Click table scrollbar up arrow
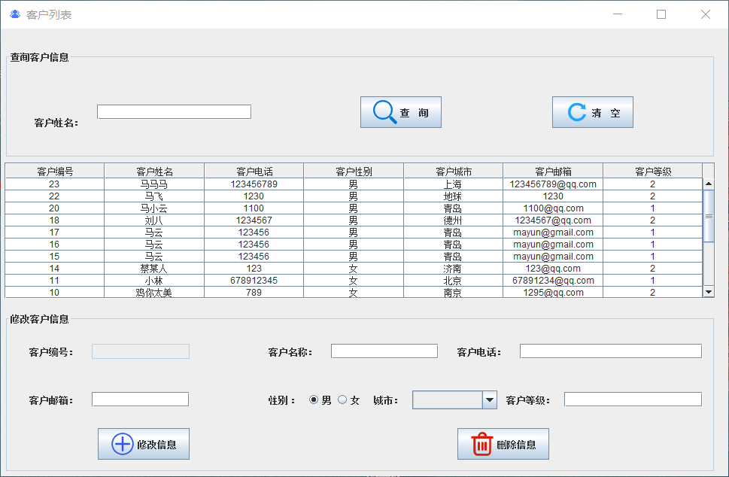This screenshot has height=477, width=729. pos(709,184)
